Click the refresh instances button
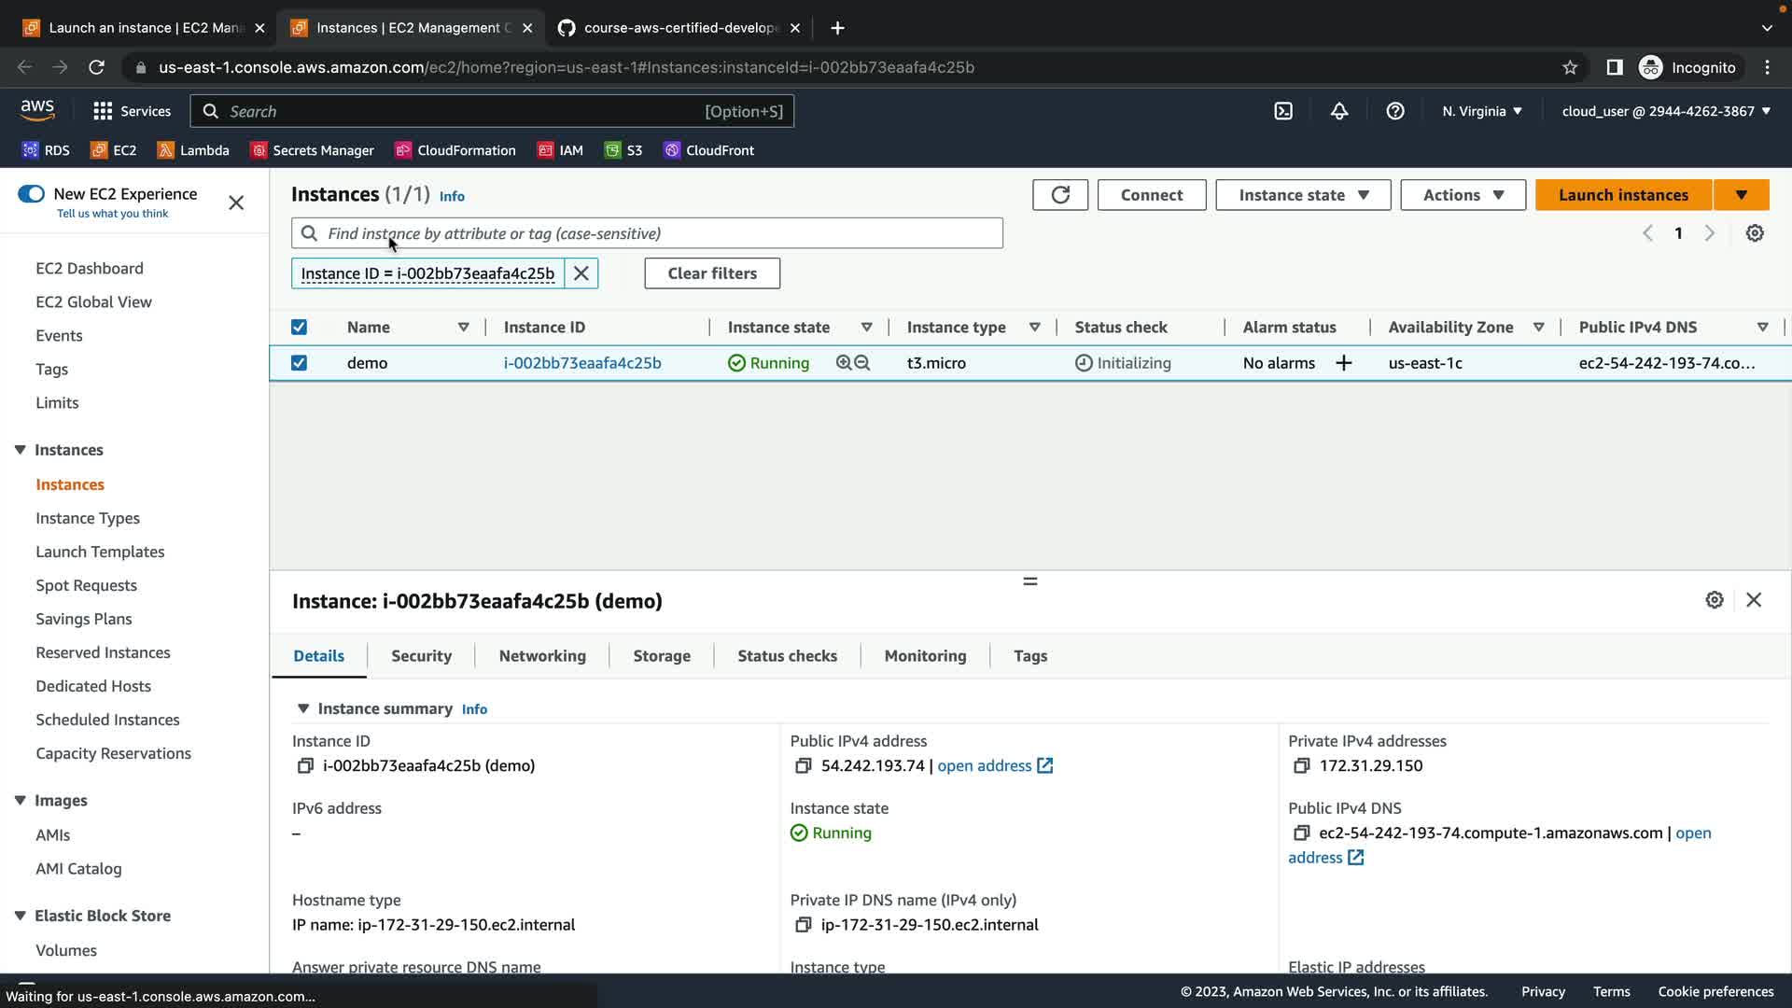 [x=1059, y=195]
